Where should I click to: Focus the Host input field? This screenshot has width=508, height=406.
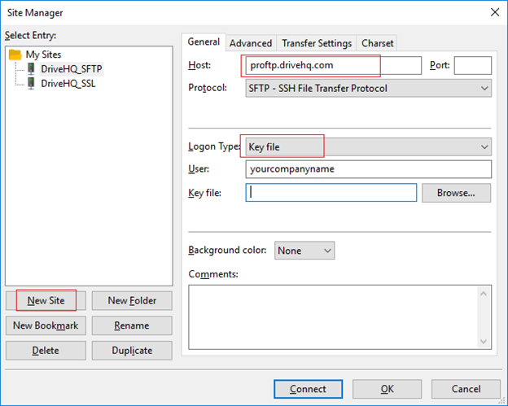pyautogui.click(x=332, y=65)
